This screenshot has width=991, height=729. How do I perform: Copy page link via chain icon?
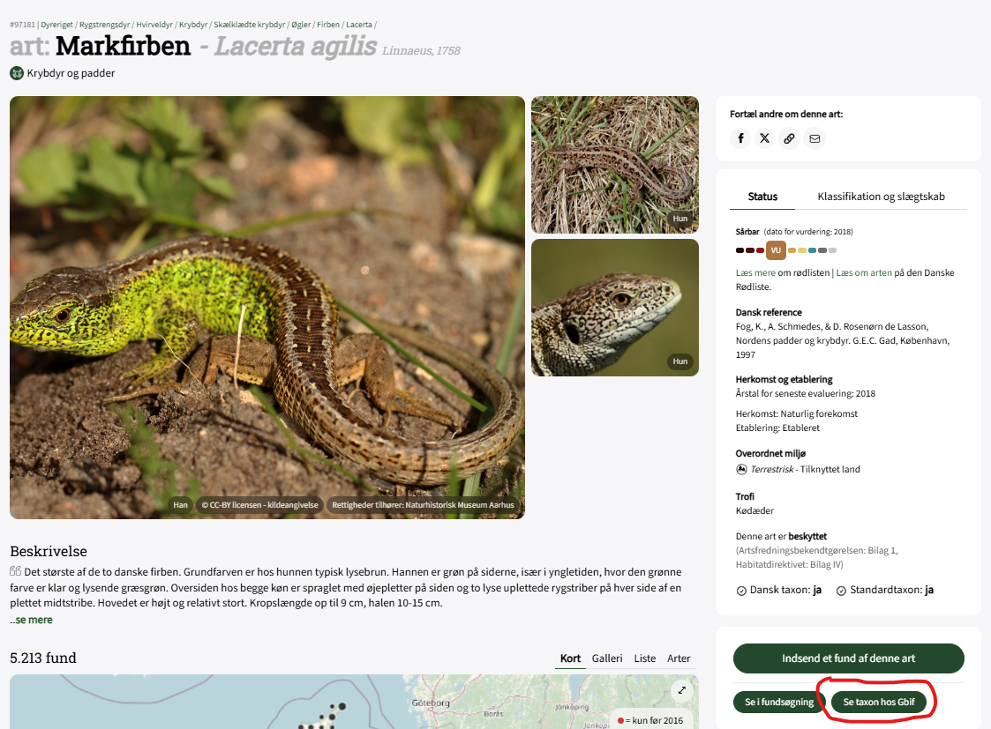point(790,138)
